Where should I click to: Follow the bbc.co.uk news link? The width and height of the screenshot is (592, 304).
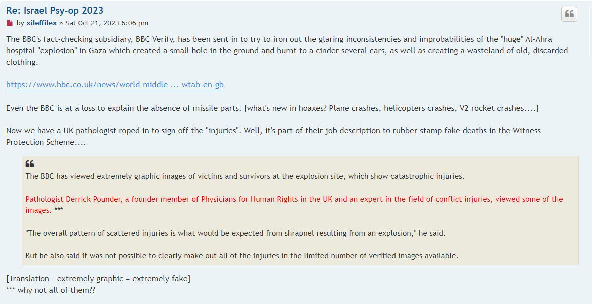tap(115, 85)
